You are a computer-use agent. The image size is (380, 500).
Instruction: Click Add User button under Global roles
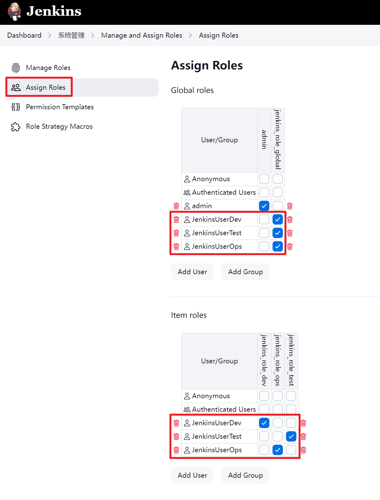(x=192, y=272)
